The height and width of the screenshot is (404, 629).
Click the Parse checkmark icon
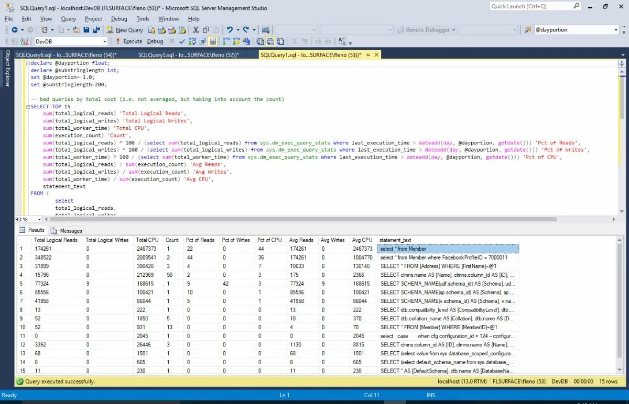[x=182, y=41]
